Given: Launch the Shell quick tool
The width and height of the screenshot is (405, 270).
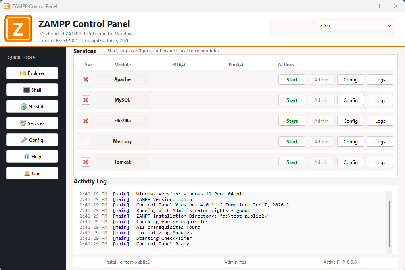Looking at the screenshot, I should coord(32,90).
